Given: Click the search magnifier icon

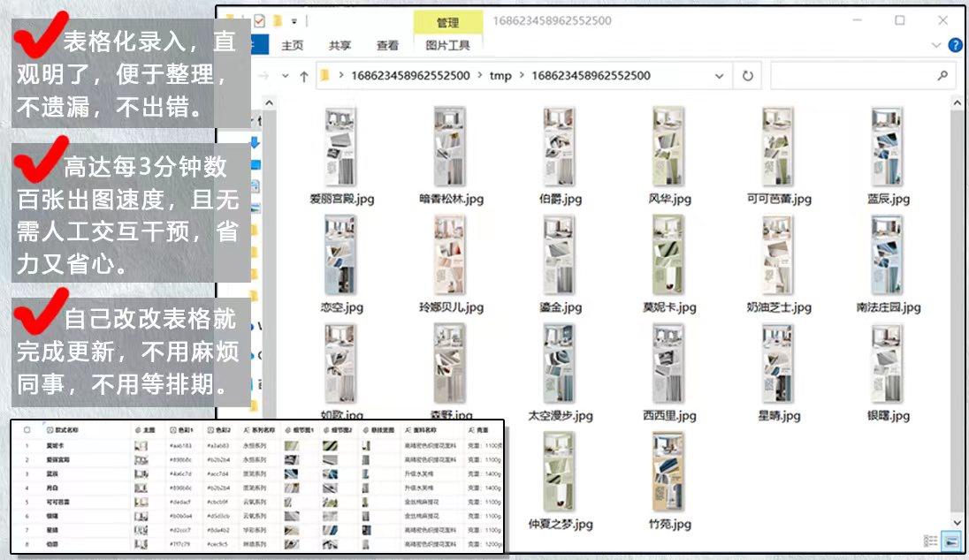Looking at the screenshot, I should tap(943, 76).
